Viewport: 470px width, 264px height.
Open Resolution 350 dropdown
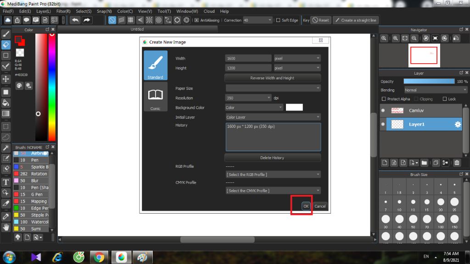tap(248, 98)
